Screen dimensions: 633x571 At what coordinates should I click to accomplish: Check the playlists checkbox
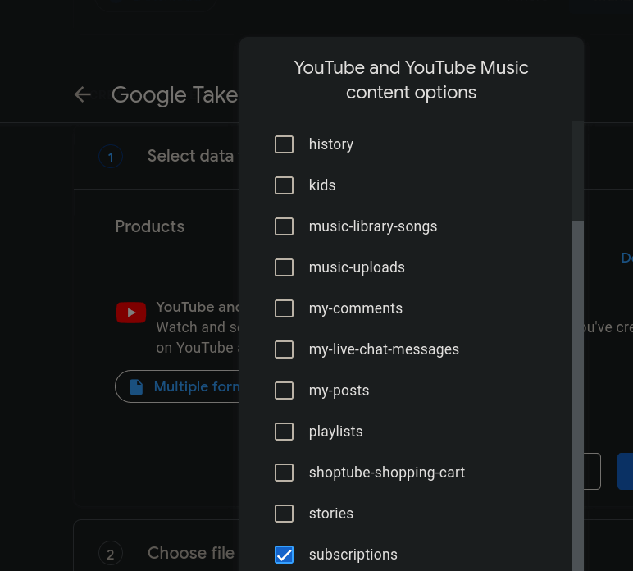click(x=284, y=432)
